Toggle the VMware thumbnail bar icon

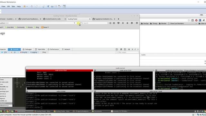click(52, 6)
